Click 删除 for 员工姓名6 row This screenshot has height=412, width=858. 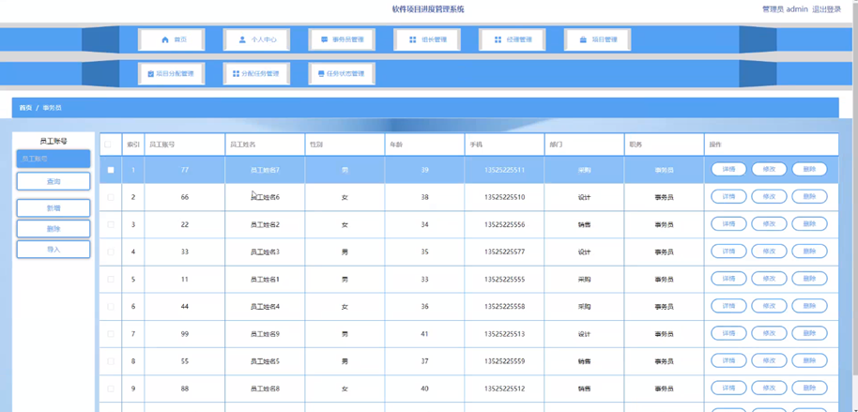(x=809, y=196)
